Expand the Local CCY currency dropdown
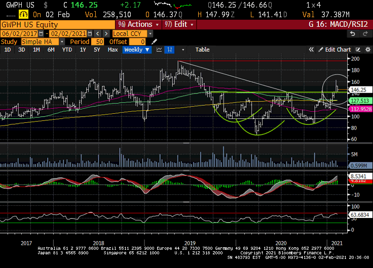 pyautogui.click(x=150, y=34)
